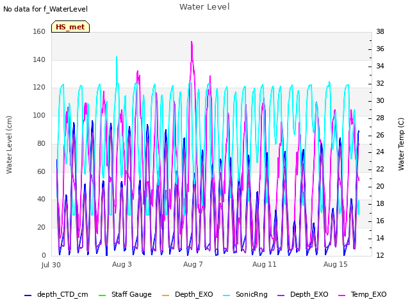The height and width of the screenshot is (307, 410).
Task: Click the Jul 30 x-axis label
Action: pos(51,265)
